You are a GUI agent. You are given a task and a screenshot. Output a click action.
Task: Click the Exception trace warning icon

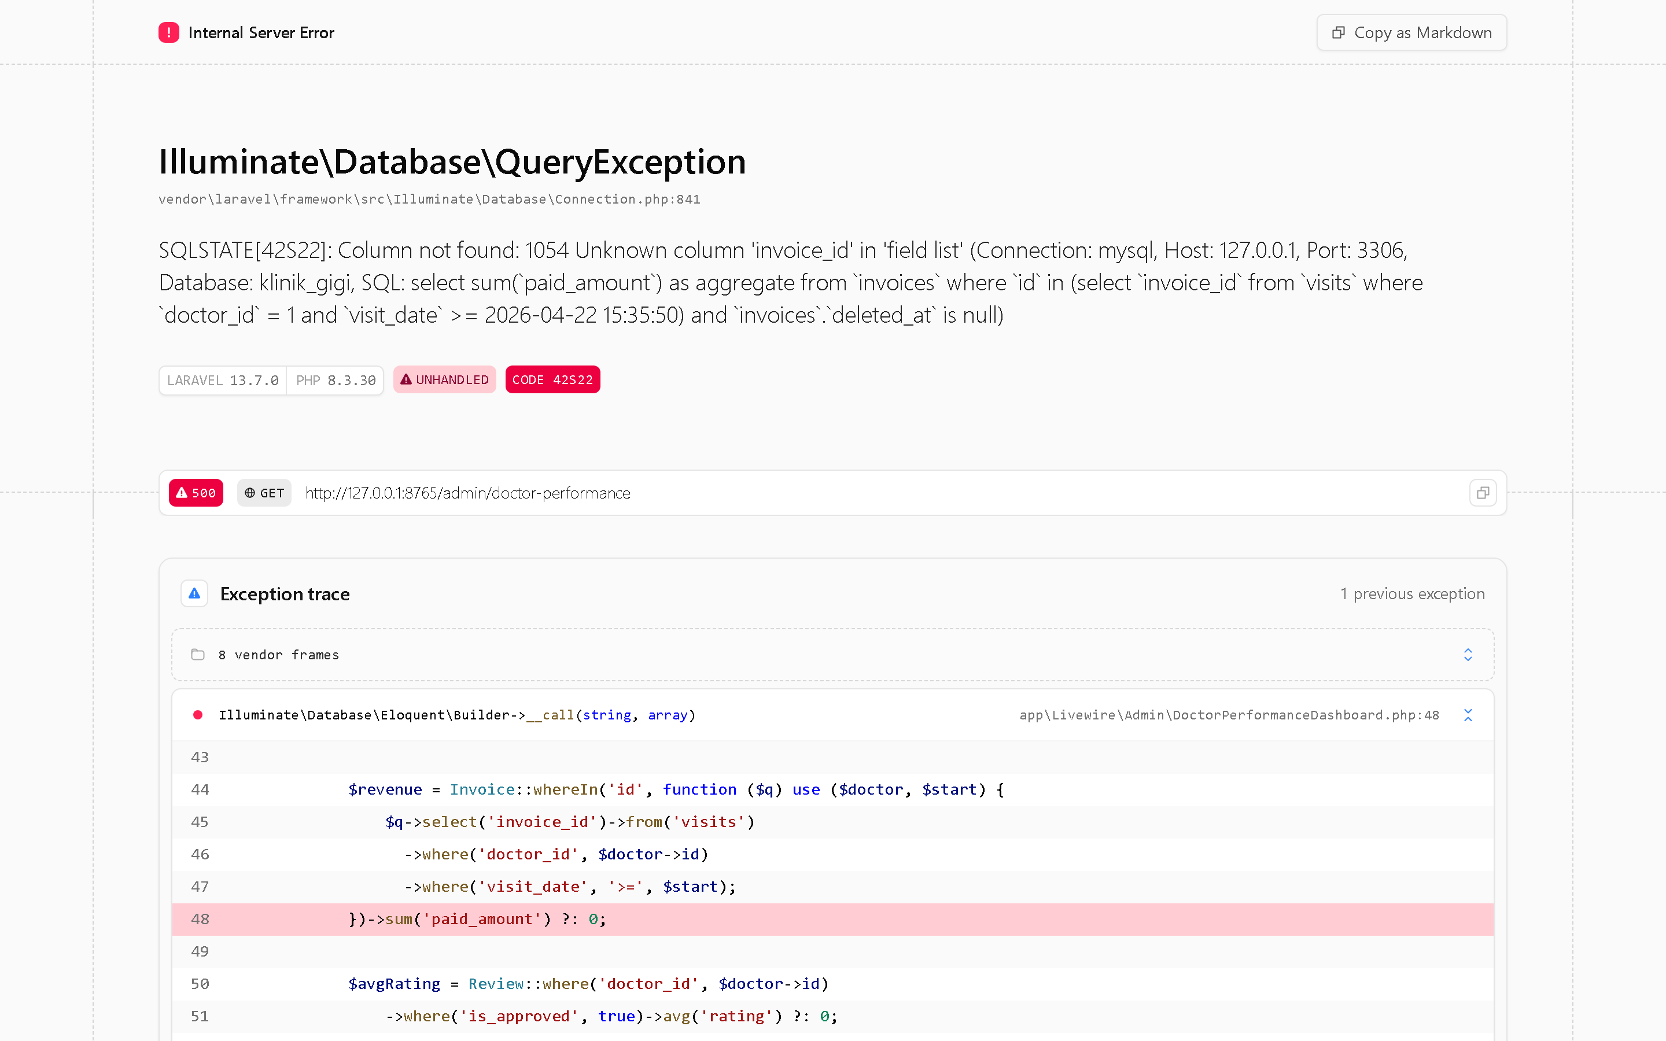[194, 593]
